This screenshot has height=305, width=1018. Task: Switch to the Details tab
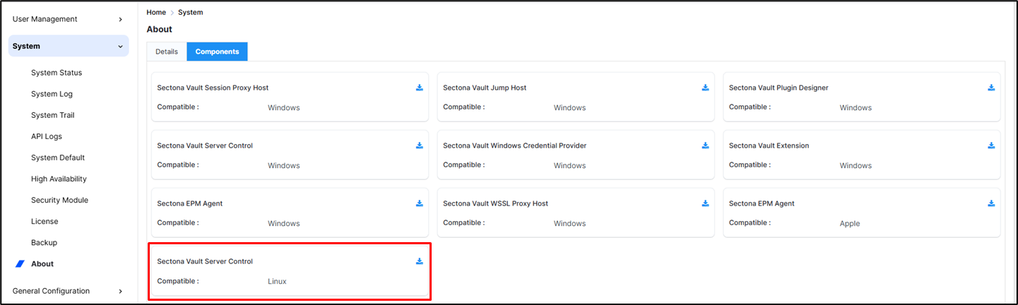[167, 52]
